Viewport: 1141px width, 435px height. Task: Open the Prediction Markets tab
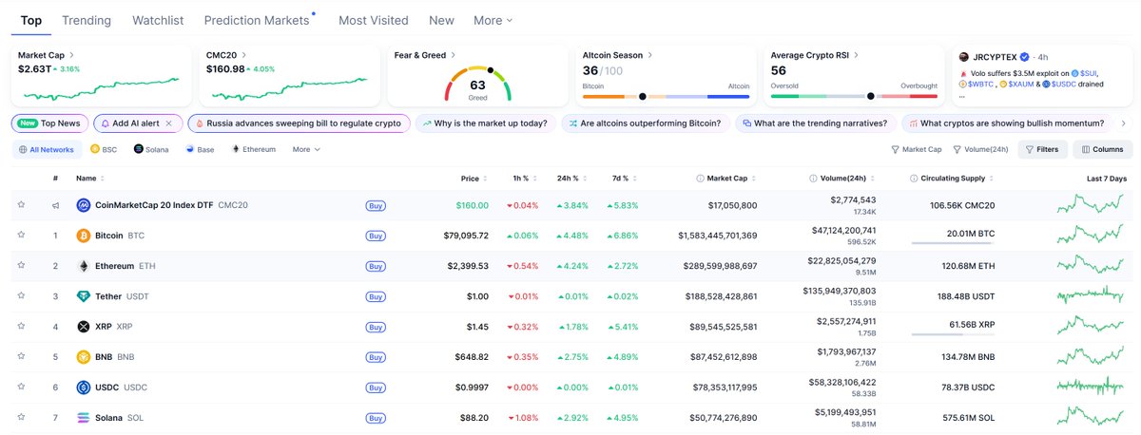click(x=257, y=20)
